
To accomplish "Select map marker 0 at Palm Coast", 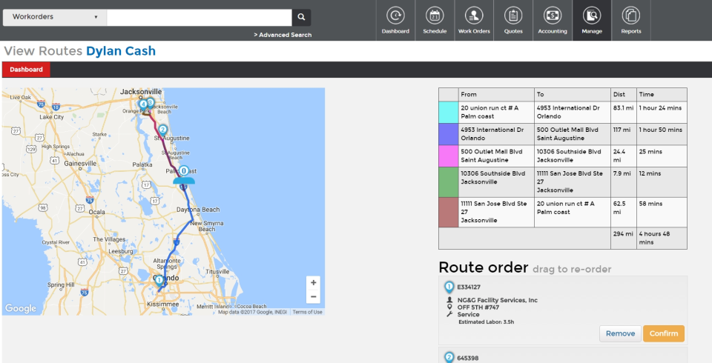I will 183,172.
